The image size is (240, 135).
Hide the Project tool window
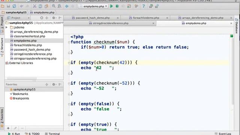[x=60, y=18]
